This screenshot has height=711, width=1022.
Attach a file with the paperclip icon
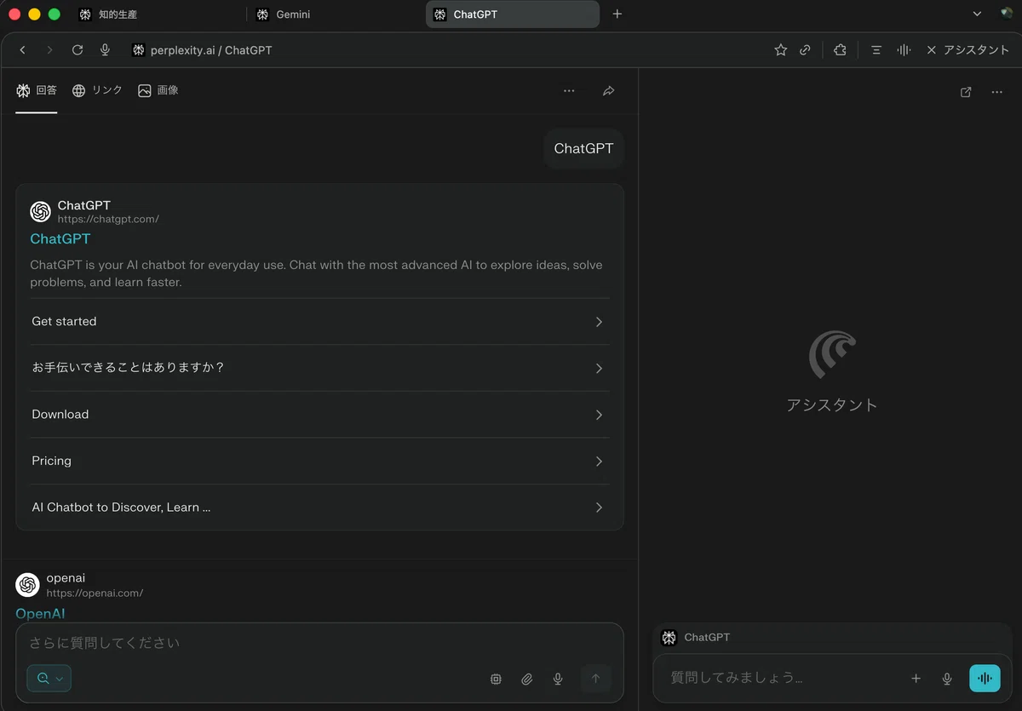point(527,679)
